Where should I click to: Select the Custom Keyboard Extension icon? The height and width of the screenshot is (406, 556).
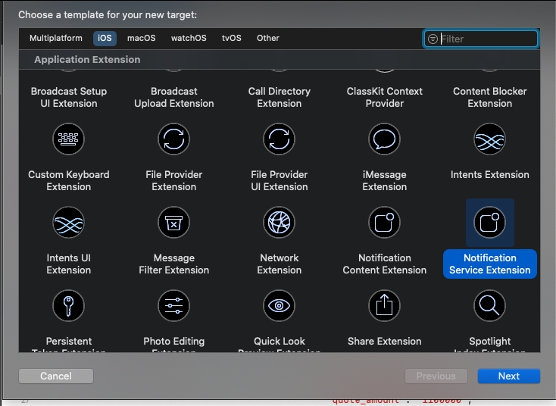68,139
